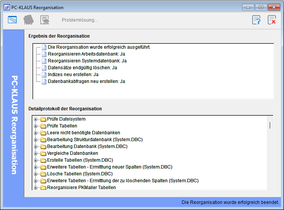Click the 'Problemlösung...' toolbar text
284x210 pixels.
coord(79,20)
